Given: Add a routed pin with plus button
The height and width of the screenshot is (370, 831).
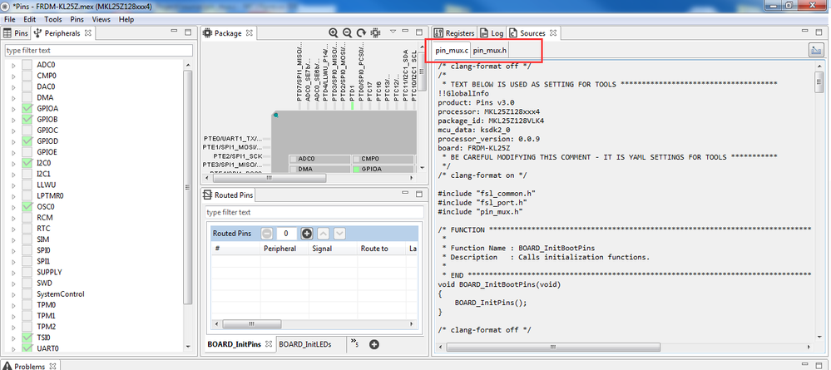Looking at the screenshot, I should pyautogui.click(x=307, y=234).
